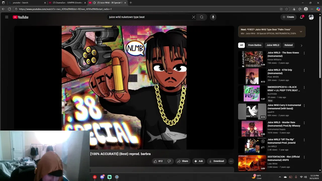Open Edge media control music icon
Image resolution: width=322 pixels, height=181 pixels.
pyautogui.click(x=294, y=9)
